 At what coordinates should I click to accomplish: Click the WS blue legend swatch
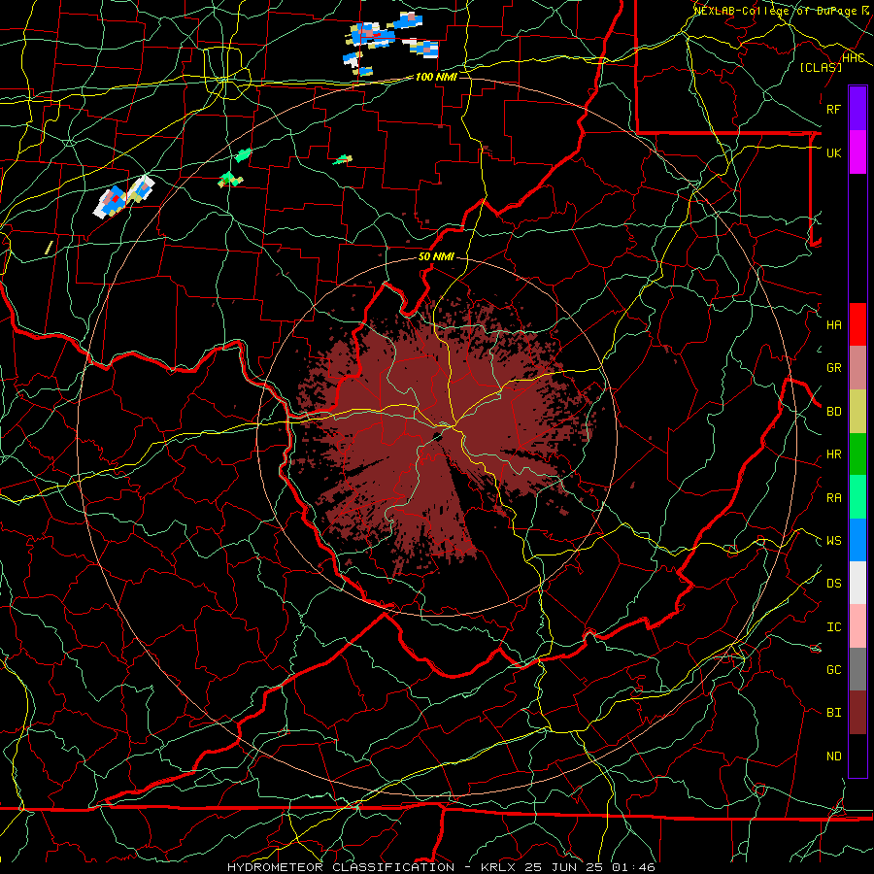pos(857,540)
